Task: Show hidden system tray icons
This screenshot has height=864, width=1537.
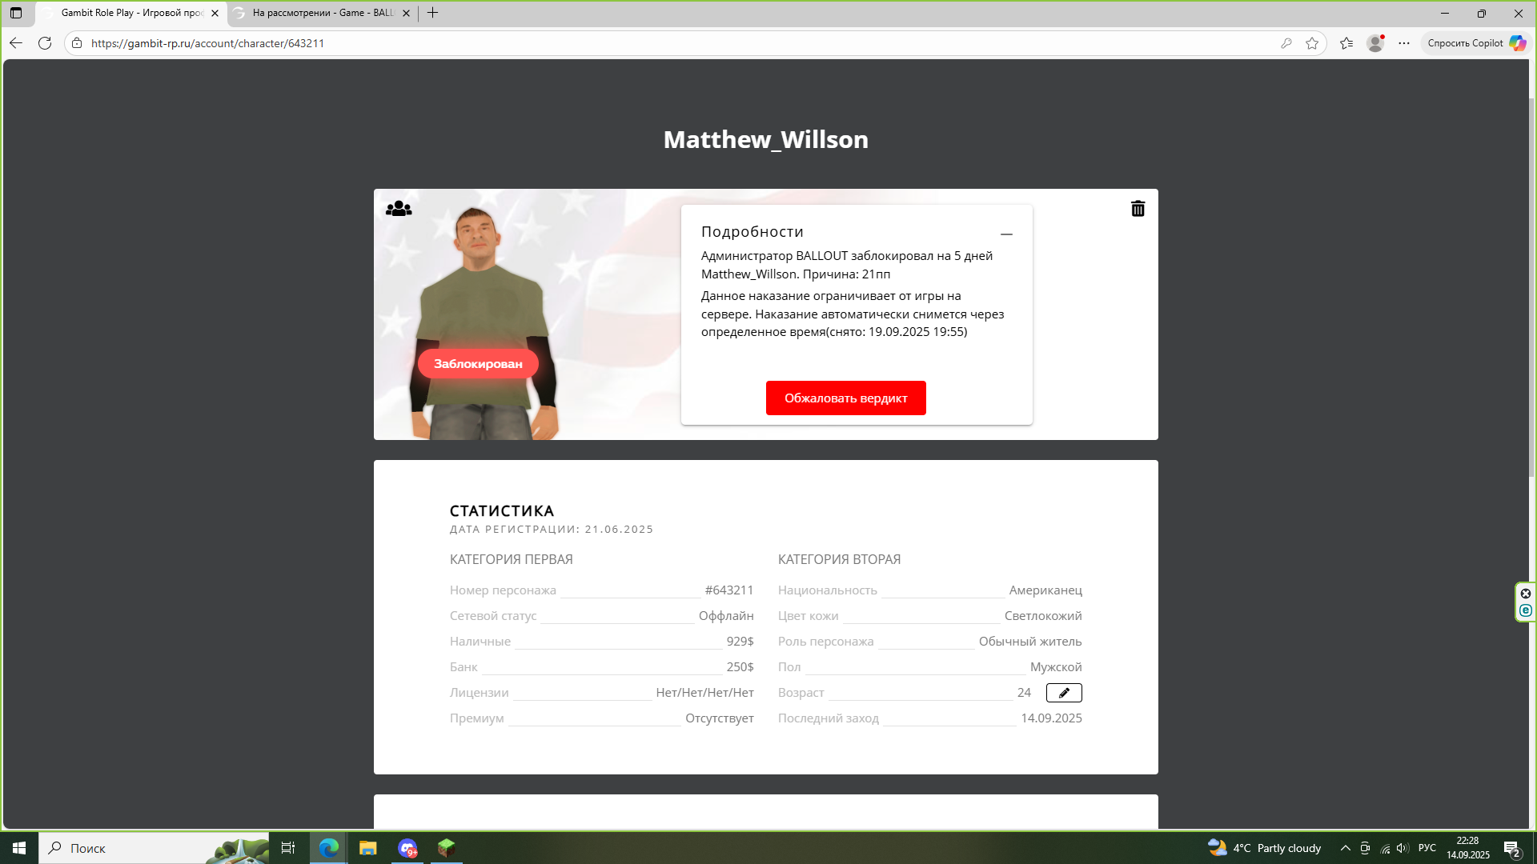Action: (x=1346, y=848)
